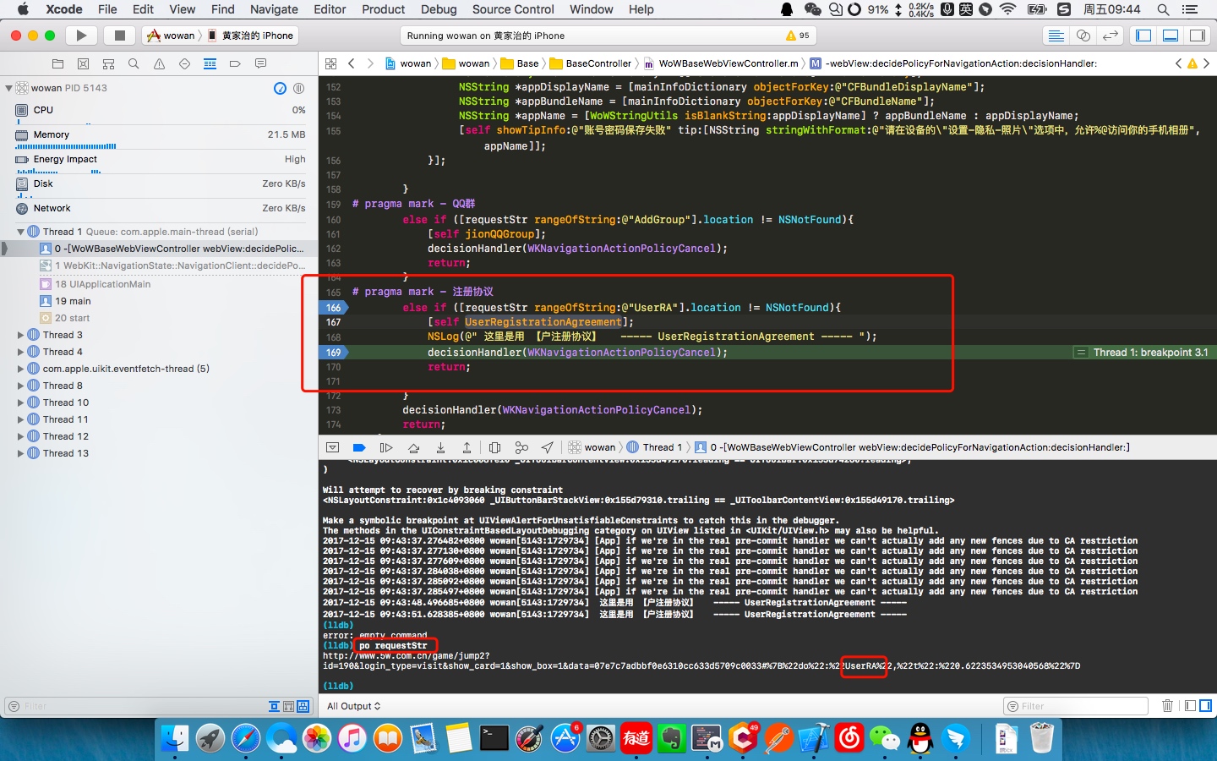Show only the console pane
The height and width of the screenshot is (761, 1217).
coord(1206,705)
